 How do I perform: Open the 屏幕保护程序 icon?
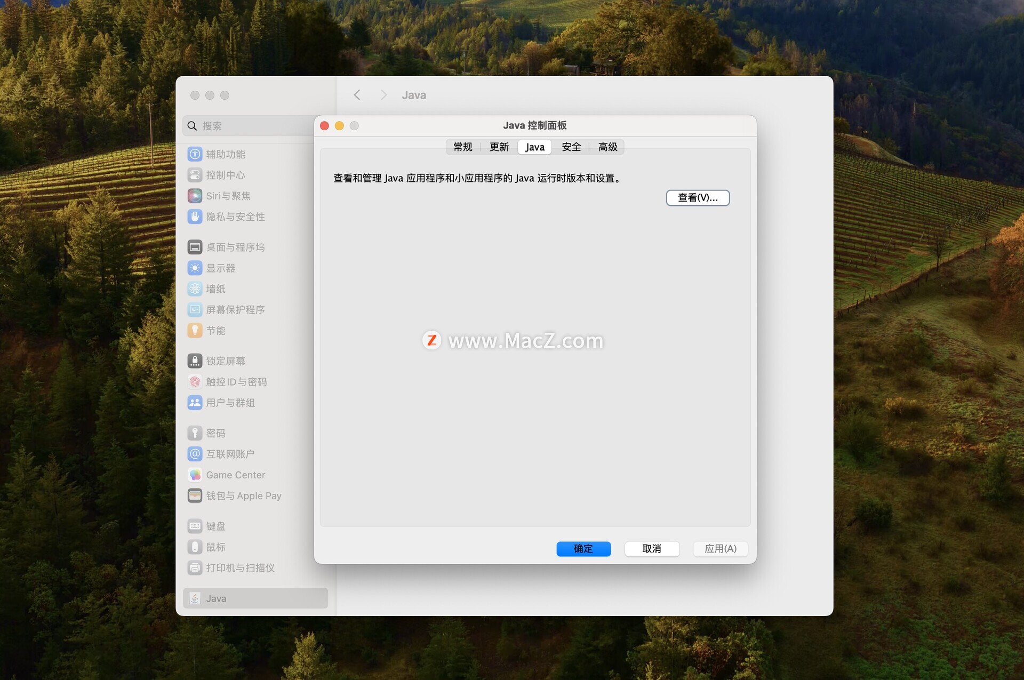click(195, 309)
